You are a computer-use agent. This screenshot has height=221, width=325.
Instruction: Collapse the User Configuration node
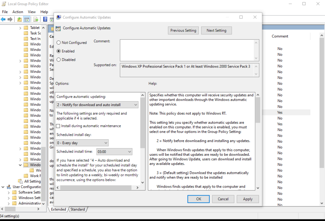pyautogui.click(x=3, y=187)
